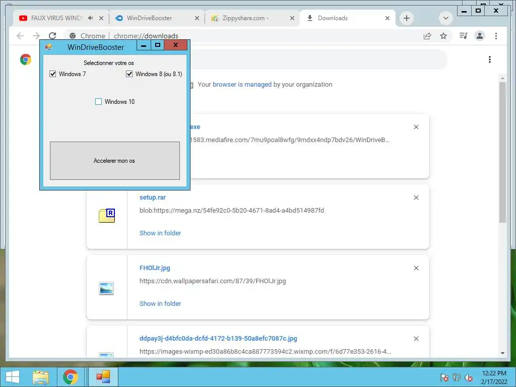Open 'browser is managed' link
The width and height of the screenshot is (516, 387).
pyautogui.click(x=242, y=84)
